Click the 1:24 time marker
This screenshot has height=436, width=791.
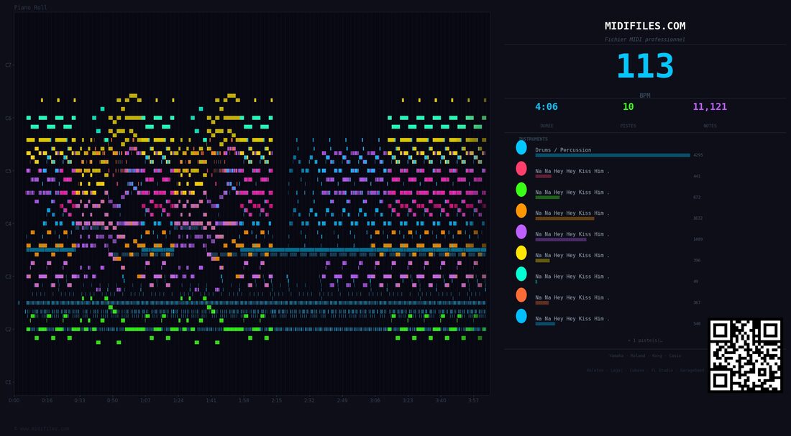click(178, 401)
